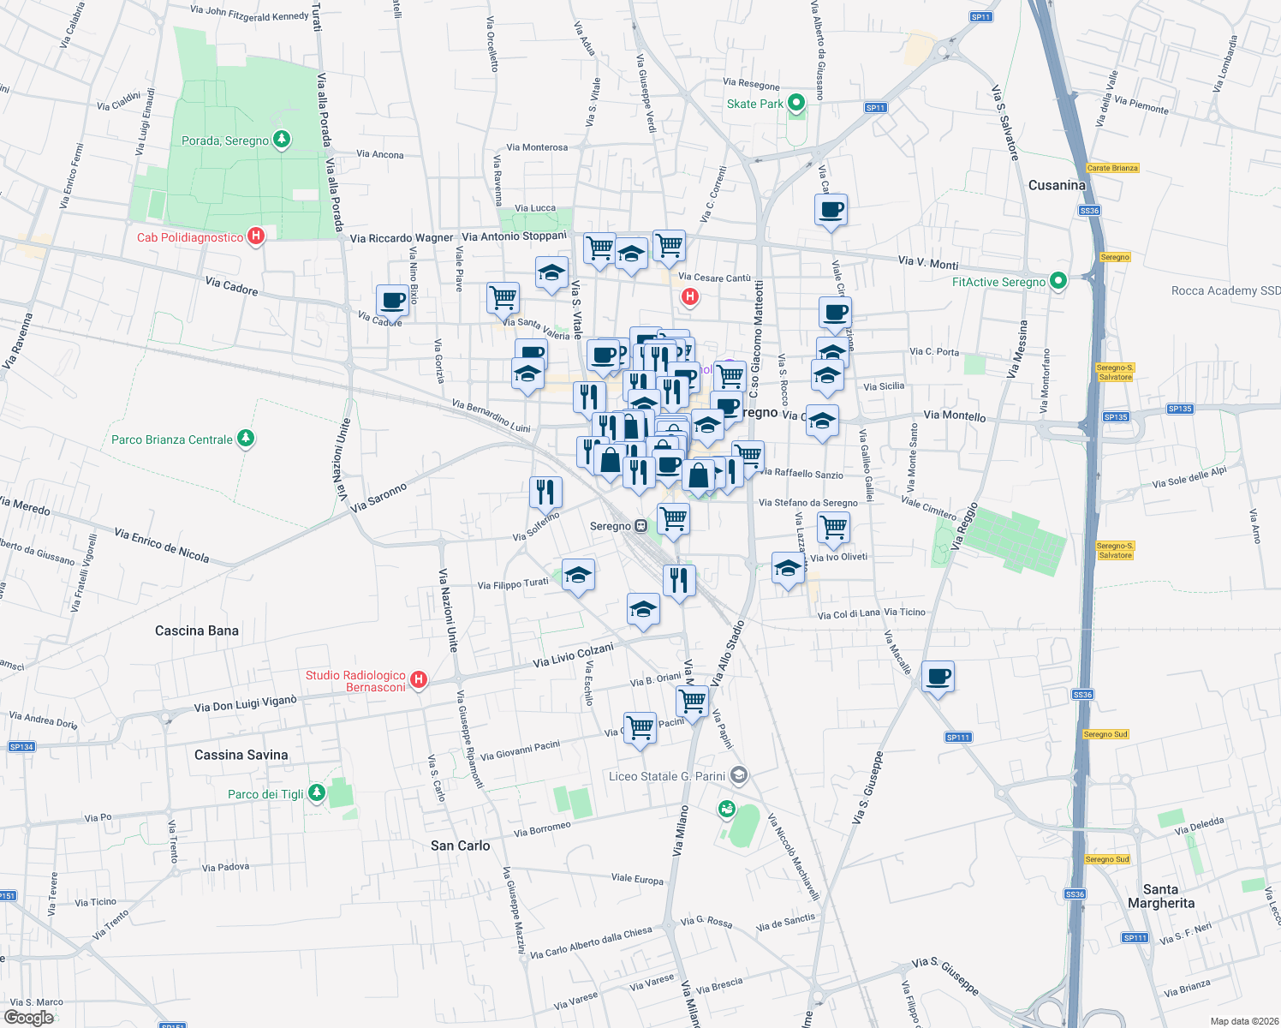The height and width of the screenshot is (1028, 1281).
Task: Select the Parco Brianza Centrale tree icon
Action: tap(244, 439)
